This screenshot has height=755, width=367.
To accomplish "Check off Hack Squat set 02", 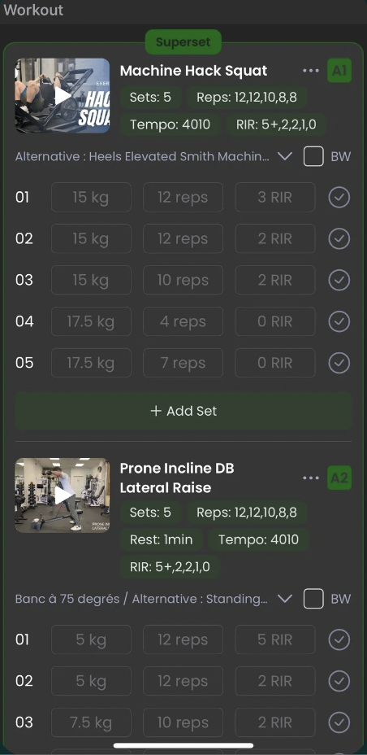I will 339,239.
